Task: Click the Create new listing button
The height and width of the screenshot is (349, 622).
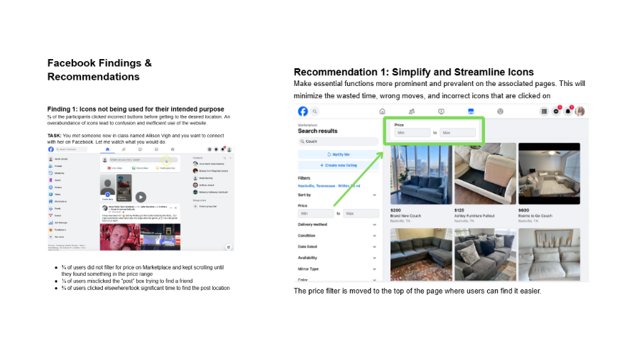Action: pos(339,165)
